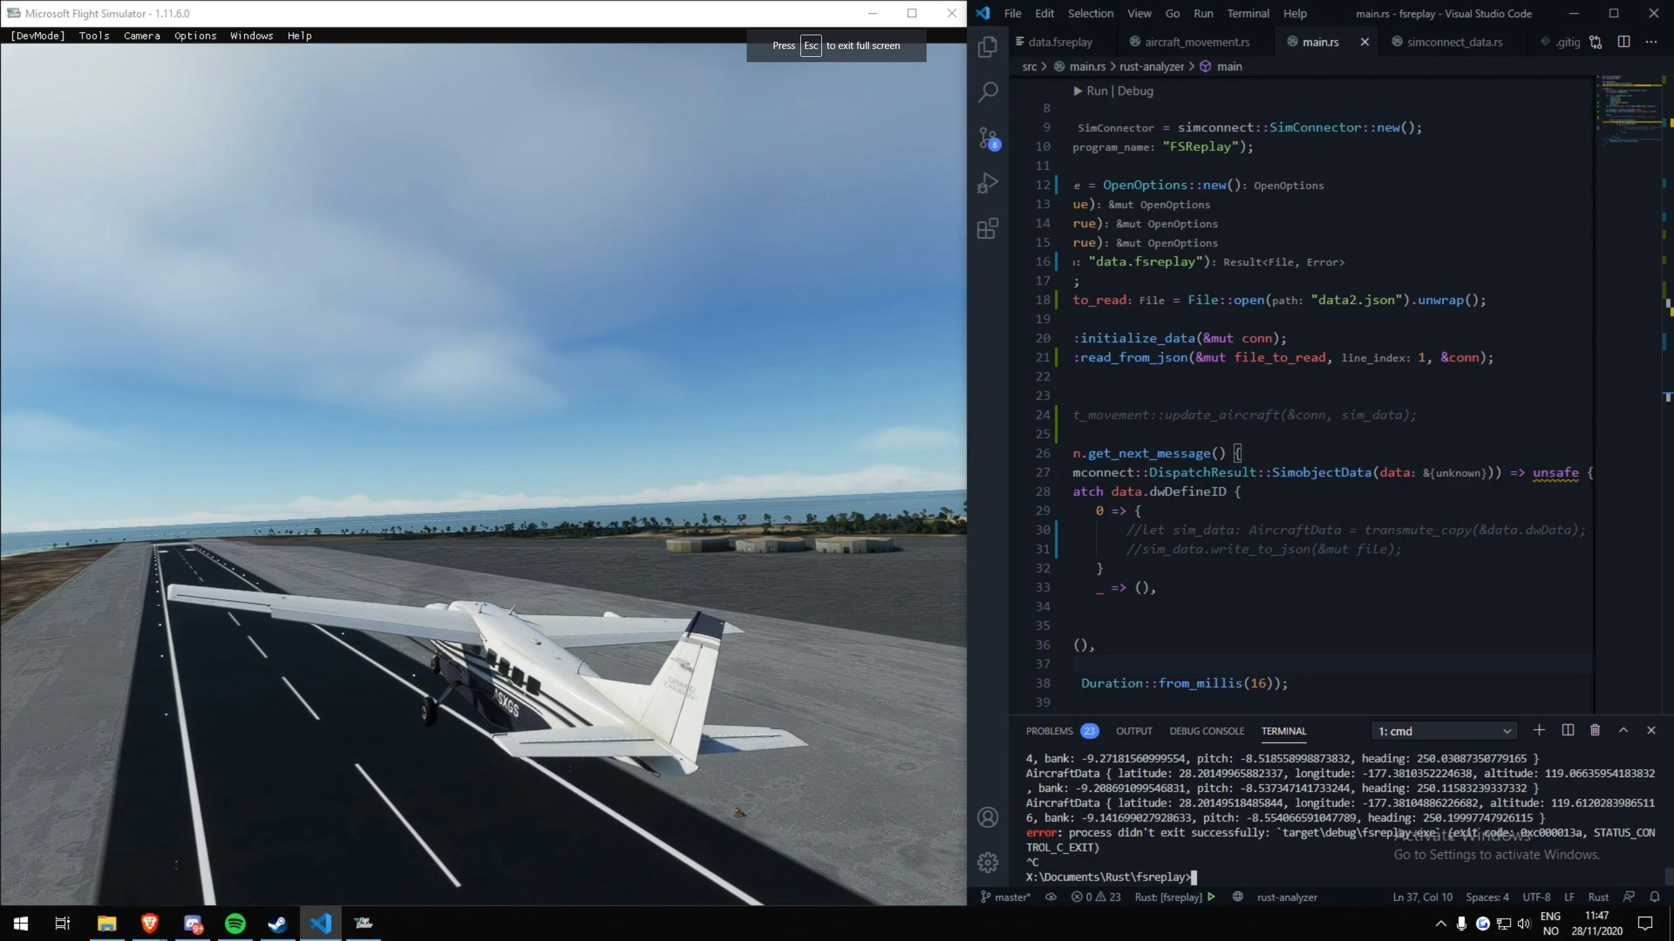Open the Explorer view in activity bar
The image size is (1674, 941).
(x=987, y=47)
